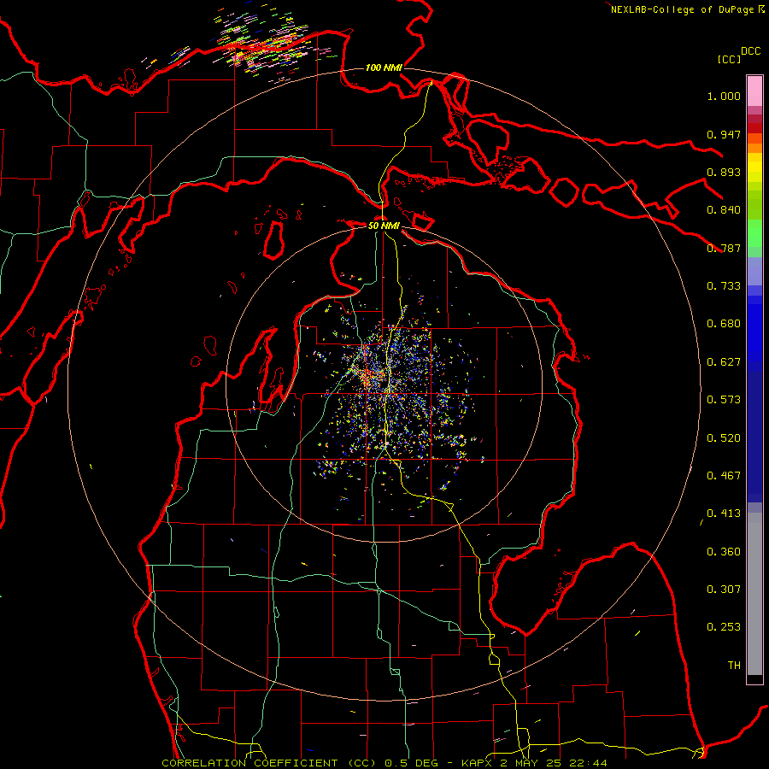769x769 pixels.
Task: Click the 0.840 legend value
Action: point(724,210)
